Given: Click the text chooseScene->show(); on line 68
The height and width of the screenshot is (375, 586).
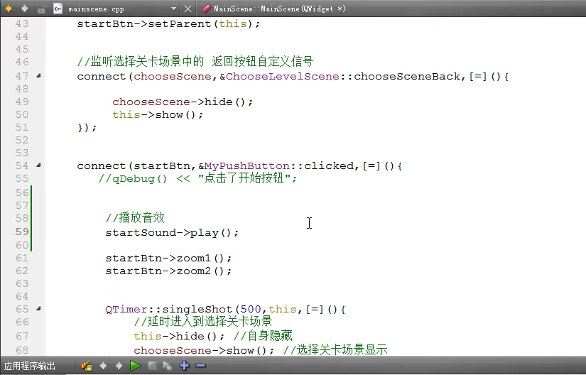Looking at the screenshot, I should pos(204,350).
